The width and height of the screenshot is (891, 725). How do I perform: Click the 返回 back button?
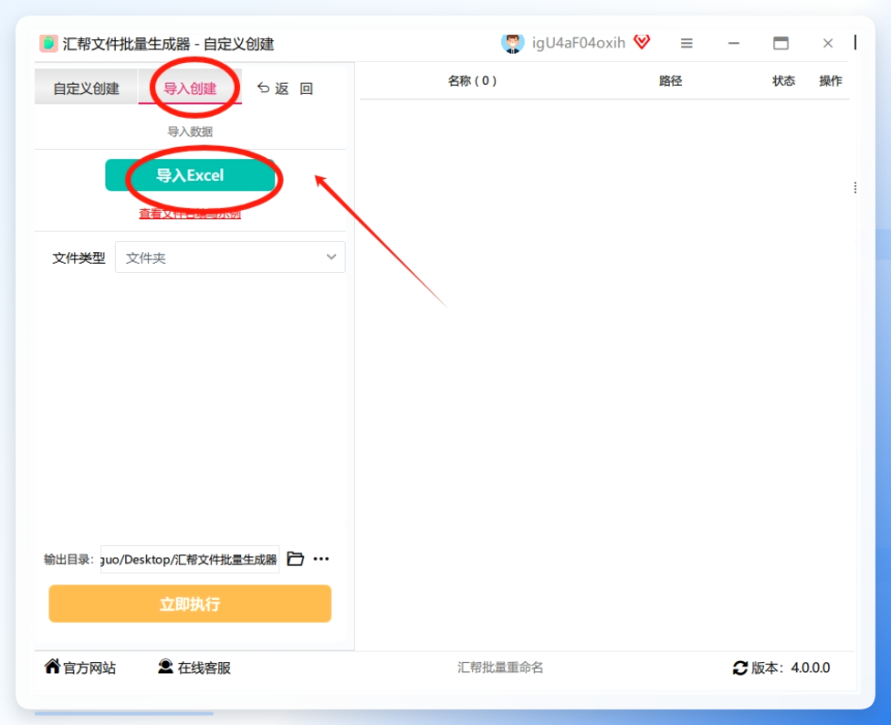[285, 88]
